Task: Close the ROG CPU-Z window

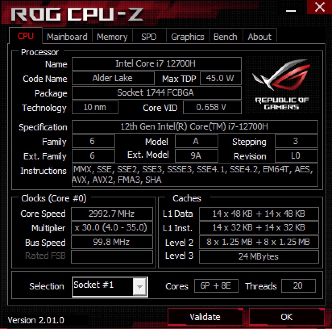Action: click(x=319, y=7)
